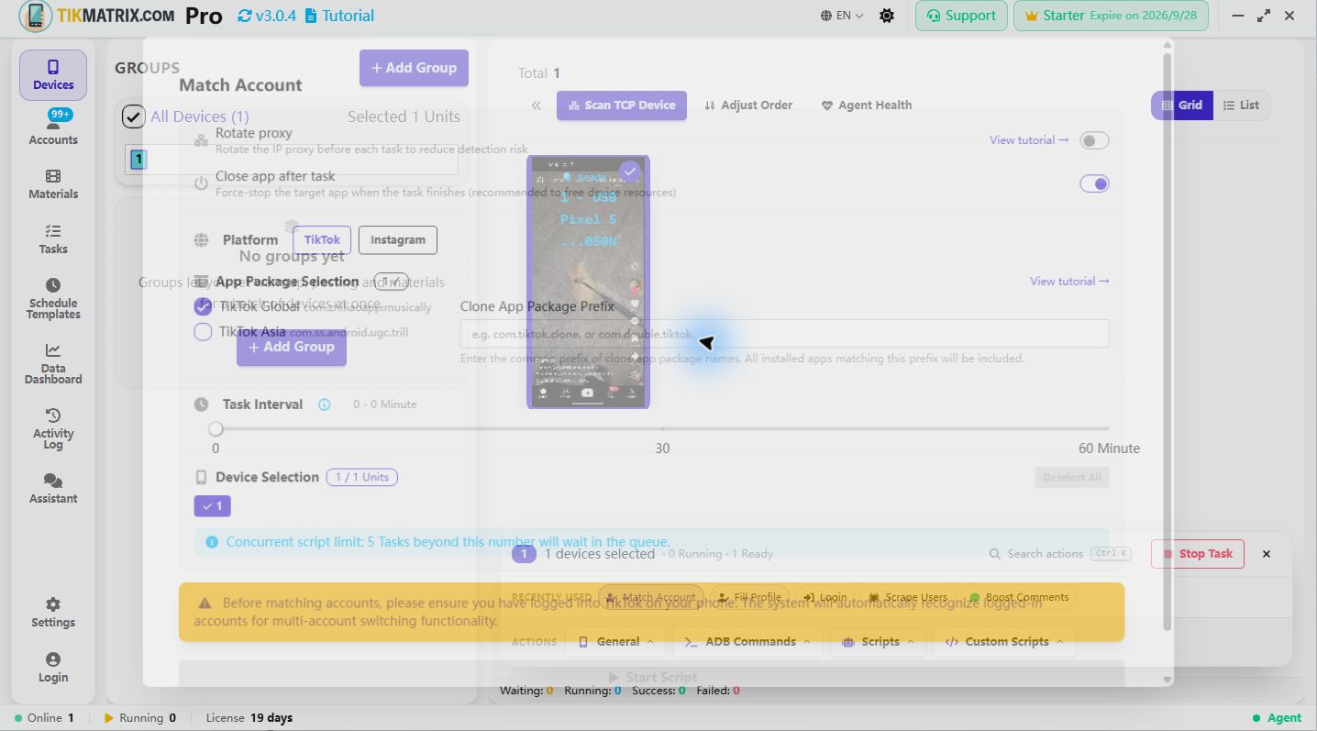Click the Stop Task button
1317x731 pixels.
click(x=1198, y=554)
